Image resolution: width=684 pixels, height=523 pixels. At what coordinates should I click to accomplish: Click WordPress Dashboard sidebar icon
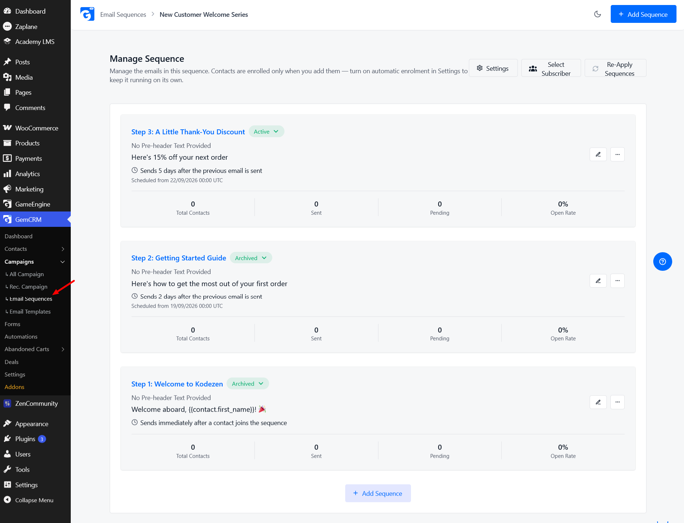[7, 11]
